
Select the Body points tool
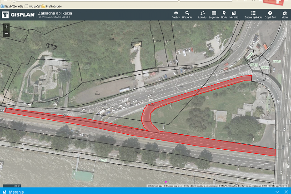click(224, 15)
